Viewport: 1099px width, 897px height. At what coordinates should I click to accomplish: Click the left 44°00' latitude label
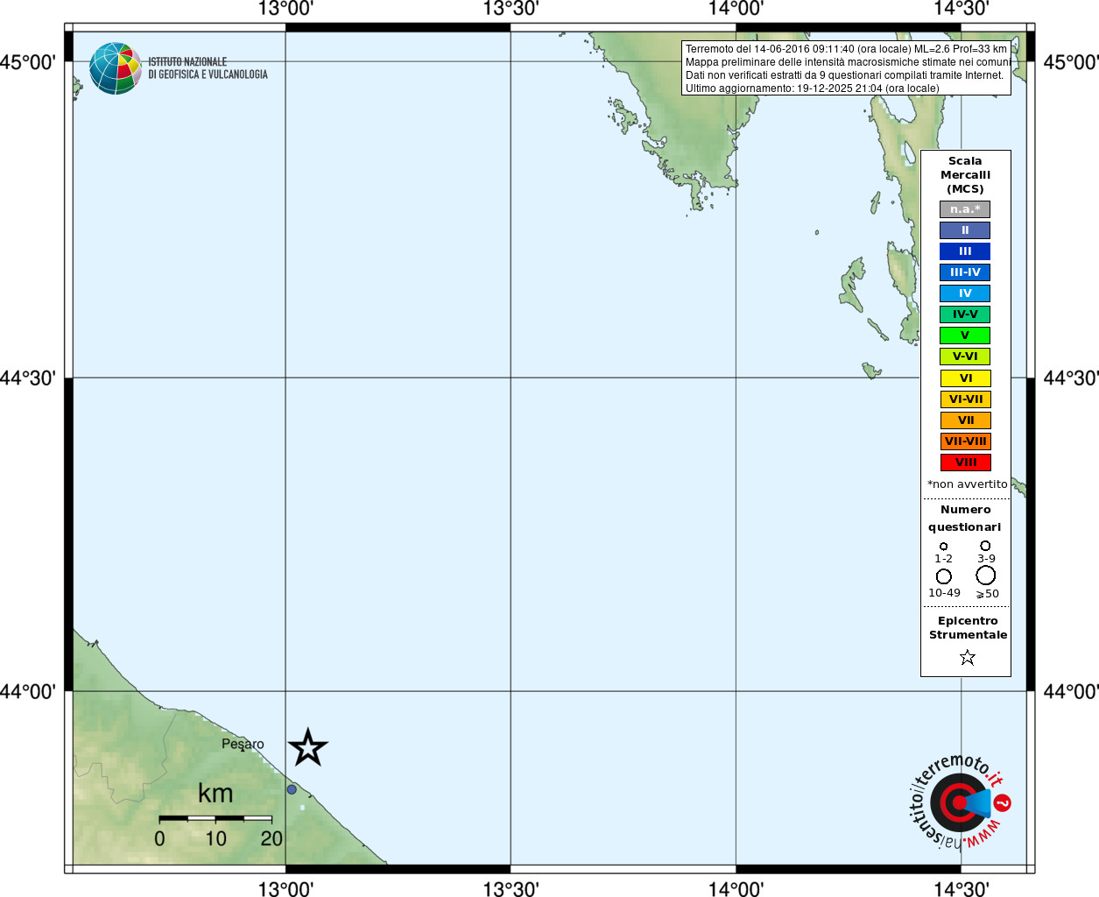pos(28,691)
